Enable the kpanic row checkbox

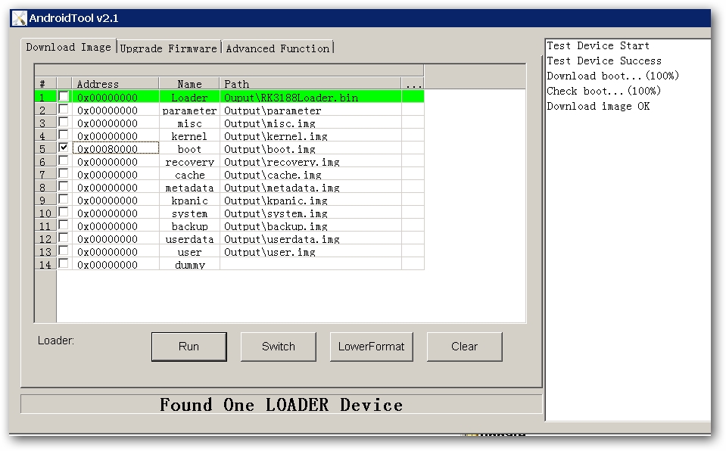click(x=64, y=199)
